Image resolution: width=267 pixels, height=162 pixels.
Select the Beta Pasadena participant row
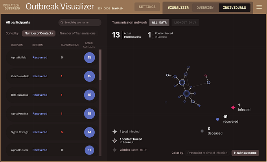52,95
